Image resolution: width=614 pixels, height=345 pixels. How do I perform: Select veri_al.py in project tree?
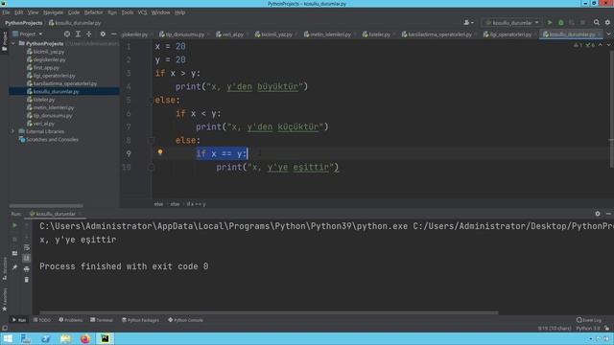click(43, 124)
